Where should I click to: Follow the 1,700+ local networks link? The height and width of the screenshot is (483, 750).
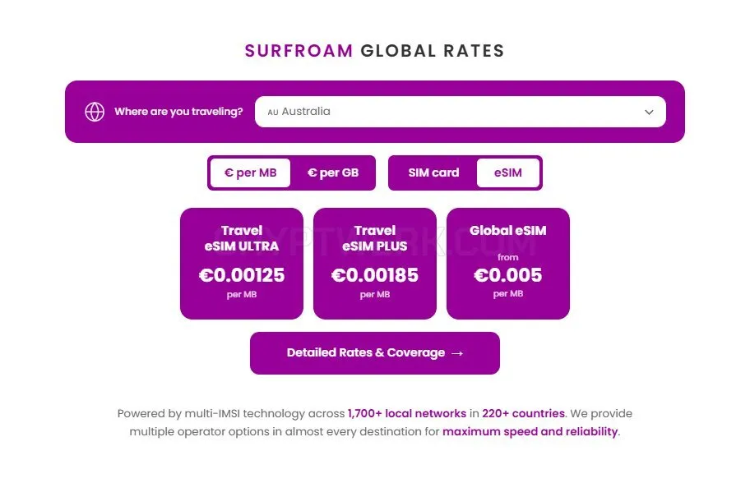(407, 414)
